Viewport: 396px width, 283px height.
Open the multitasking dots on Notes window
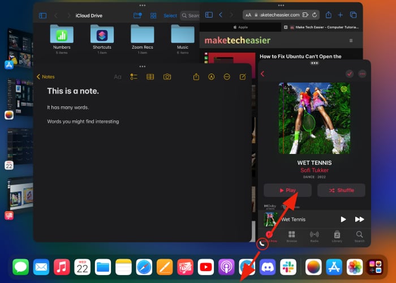point(143,66)
